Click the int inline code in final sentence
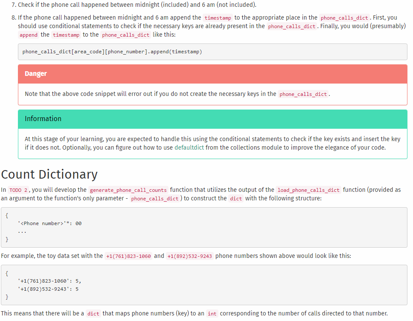The image size is (413, 321). [x=212, y=313]
